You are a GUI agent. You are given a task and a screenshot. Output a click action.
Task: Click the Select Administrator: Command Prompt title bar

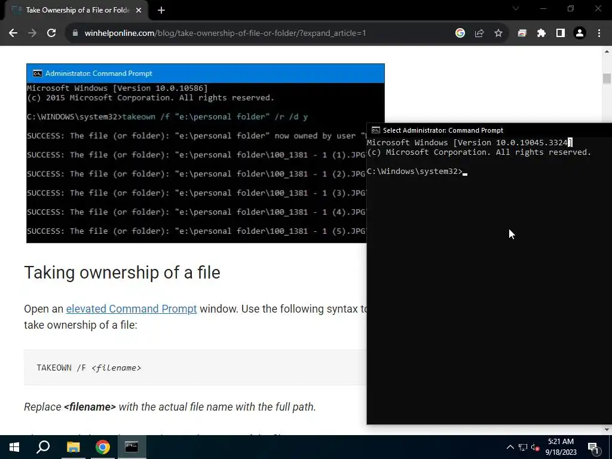pyautogui.click(x=489, y=130)
